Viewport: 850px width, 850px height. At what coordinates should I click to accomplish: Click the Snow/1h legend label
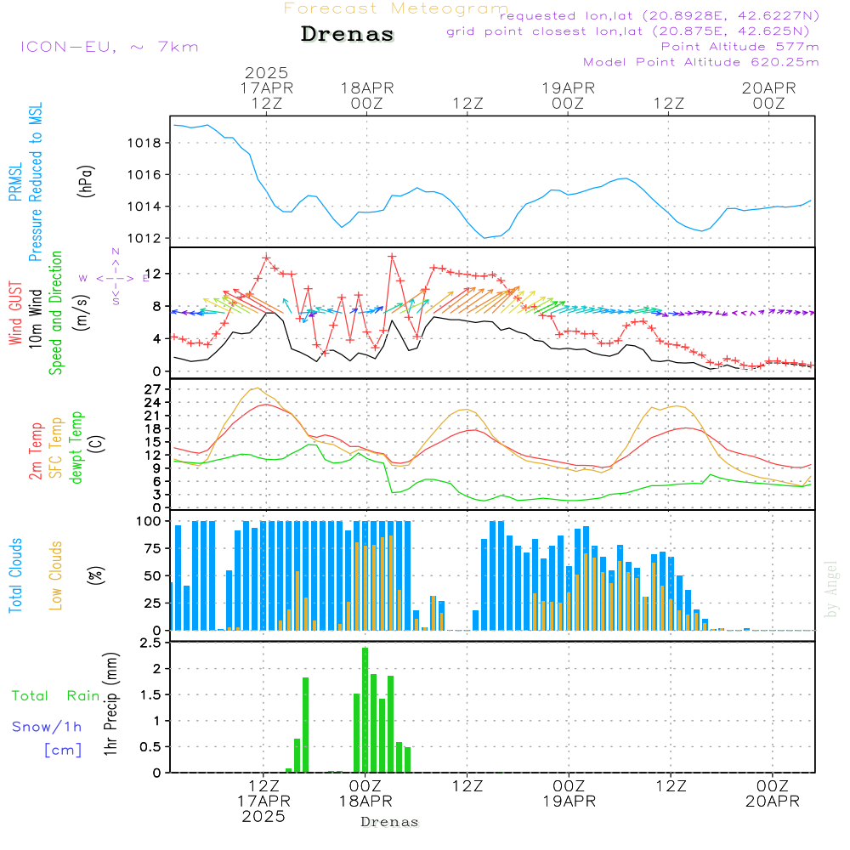click(47, 727)
